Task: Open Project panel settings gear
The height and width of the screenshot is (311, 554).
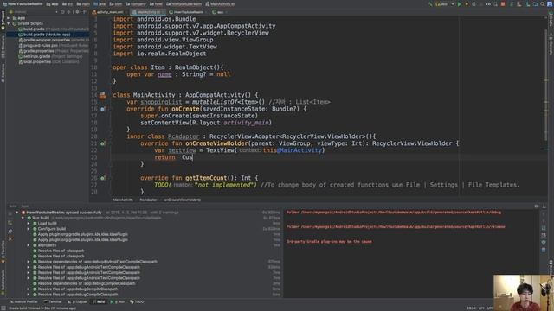Action: 77,11
